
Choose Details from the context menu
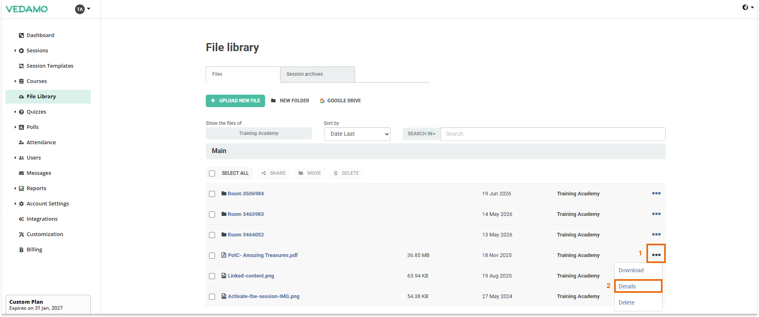638,286
